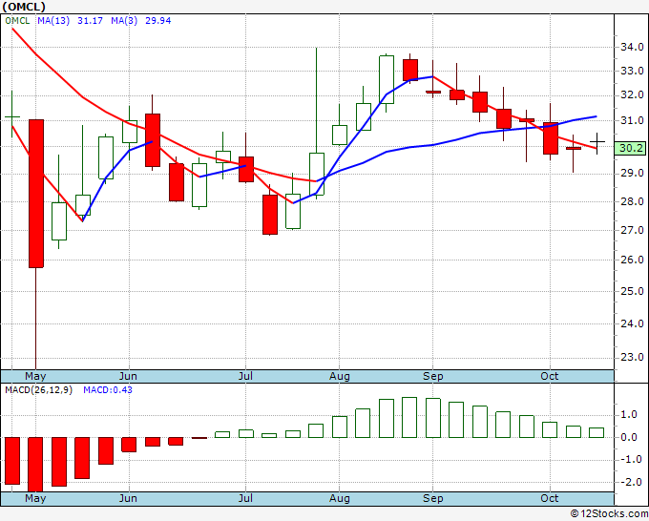Click the -1.0 label on MACD axis
This screenshot has width=649, height=521.
629,460
